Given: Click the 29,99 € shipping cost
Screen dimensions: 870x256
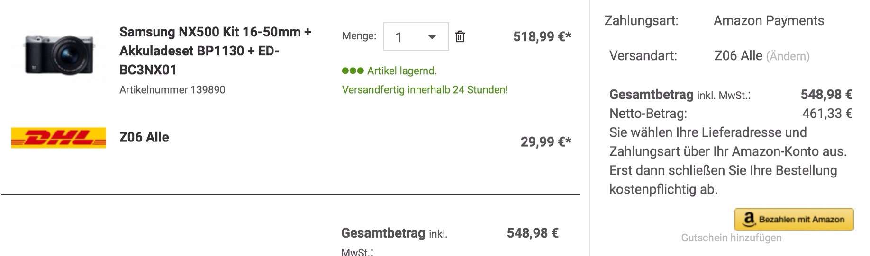Looking at the screenshot, I should (x=545, y=141).
